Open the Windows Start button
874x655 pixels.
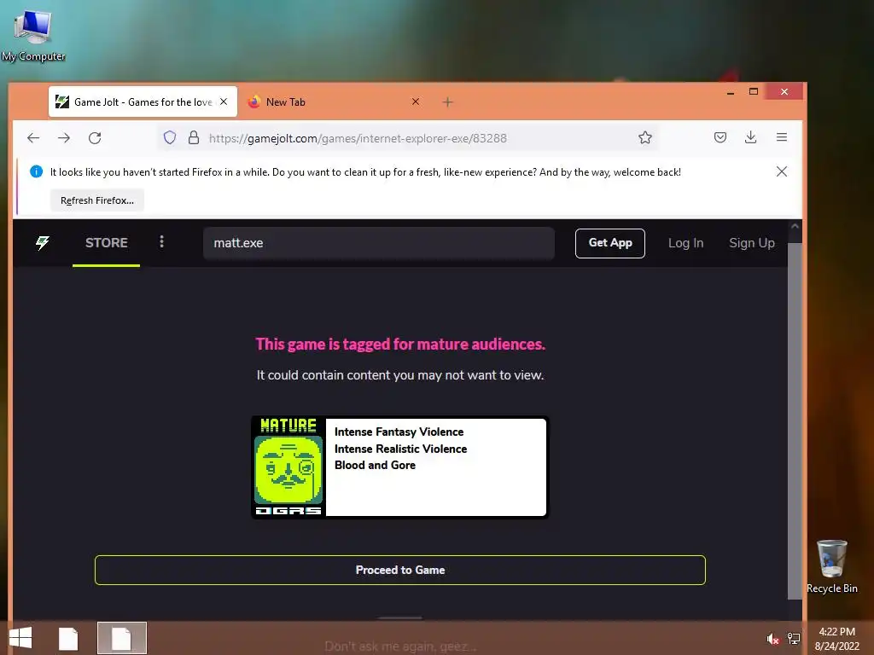click(x=20, y=638)
